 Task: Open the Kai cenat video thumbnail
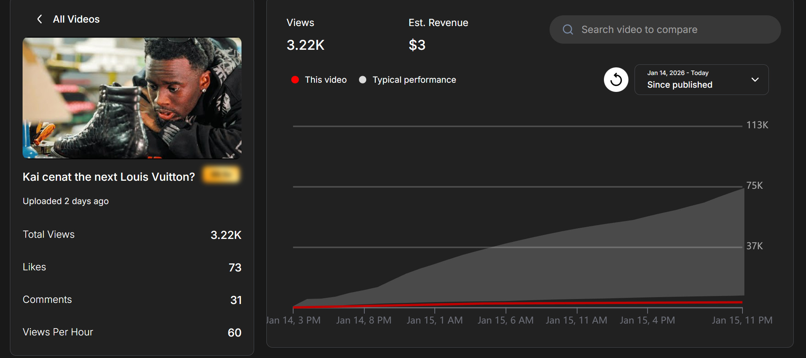point(132,98)
